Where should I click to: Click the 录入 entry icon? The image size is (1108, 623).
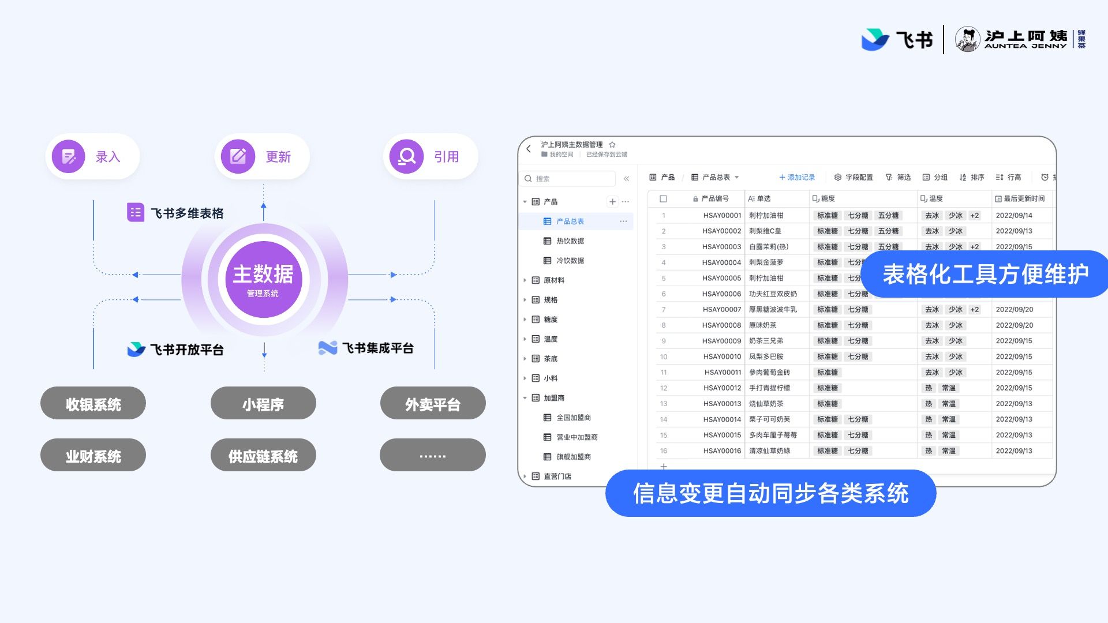point(69,156)
